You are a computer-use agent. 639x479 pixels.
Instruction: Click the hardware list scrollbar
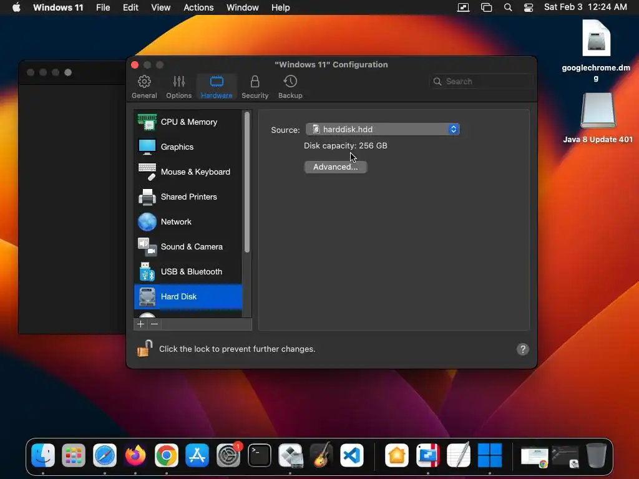pyautogui.click(x=247, y=182)
